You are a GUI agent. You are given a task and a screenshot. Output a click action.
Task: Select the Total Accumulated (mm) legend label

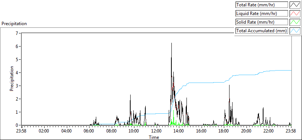(262, 31)
